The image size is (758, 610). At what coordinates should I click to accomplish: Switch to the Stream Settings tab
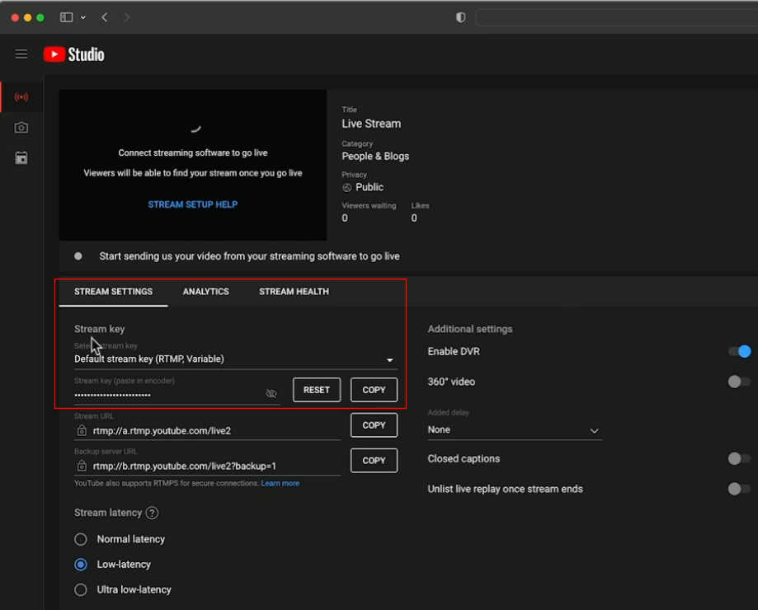[x=113, y=292]
